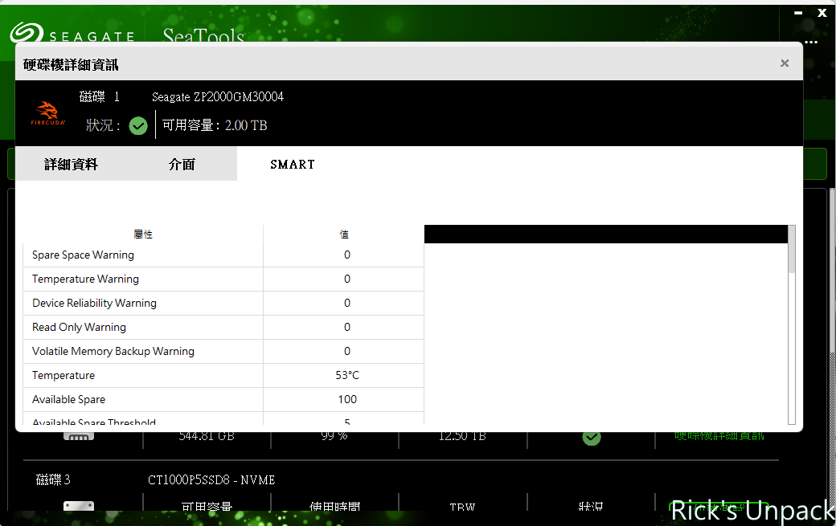Minimize the SeaTools window

pos(797,13)
